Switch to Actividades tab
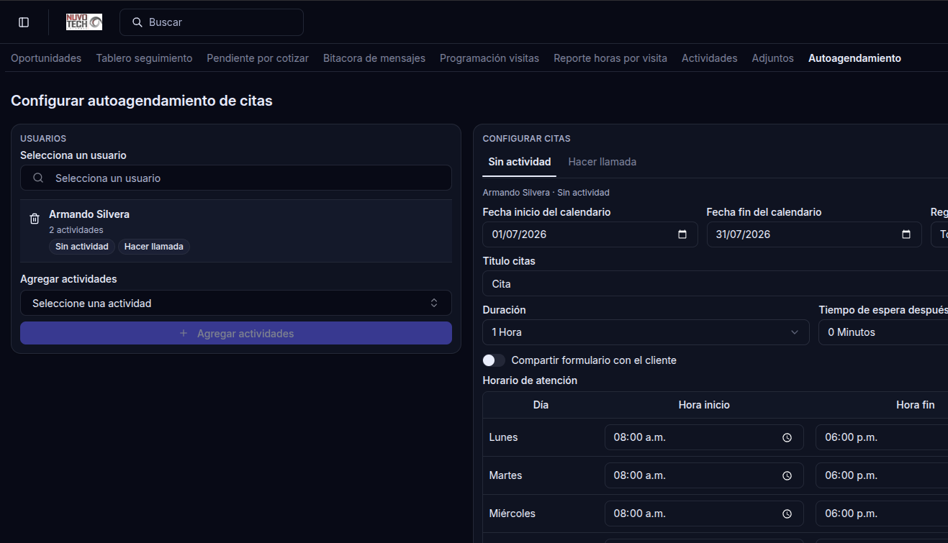The width and height of the screenshot is (948, 543). tap(710, 58)
